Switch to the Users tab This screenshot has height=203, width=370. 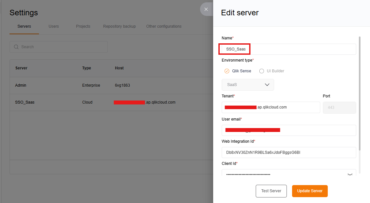[x=53, y=26]
